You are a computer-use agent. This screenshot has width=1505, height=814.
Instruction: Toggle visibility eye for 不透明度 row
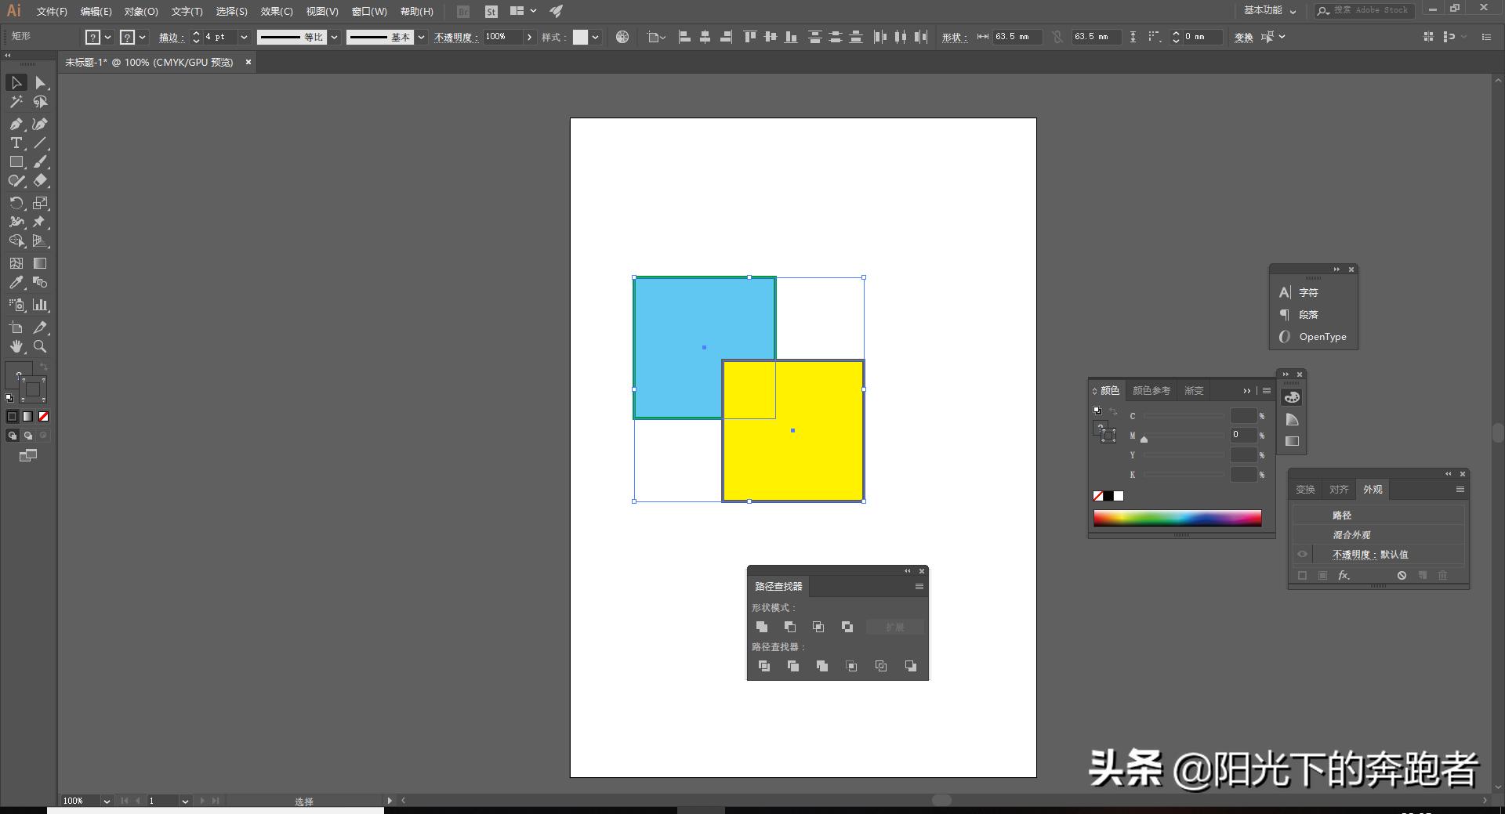click(x=1302, y=554)
